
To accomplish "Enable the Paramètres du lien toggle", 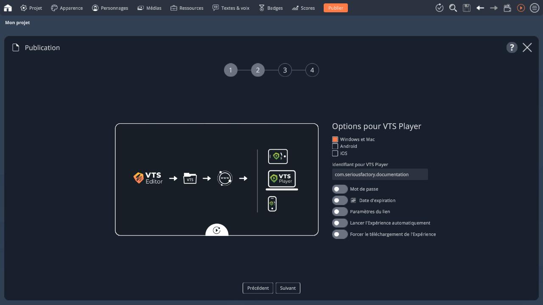I will (340, 211).
